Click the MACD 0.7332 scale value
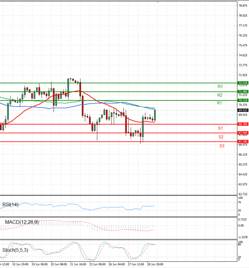 tap(242, 219)
